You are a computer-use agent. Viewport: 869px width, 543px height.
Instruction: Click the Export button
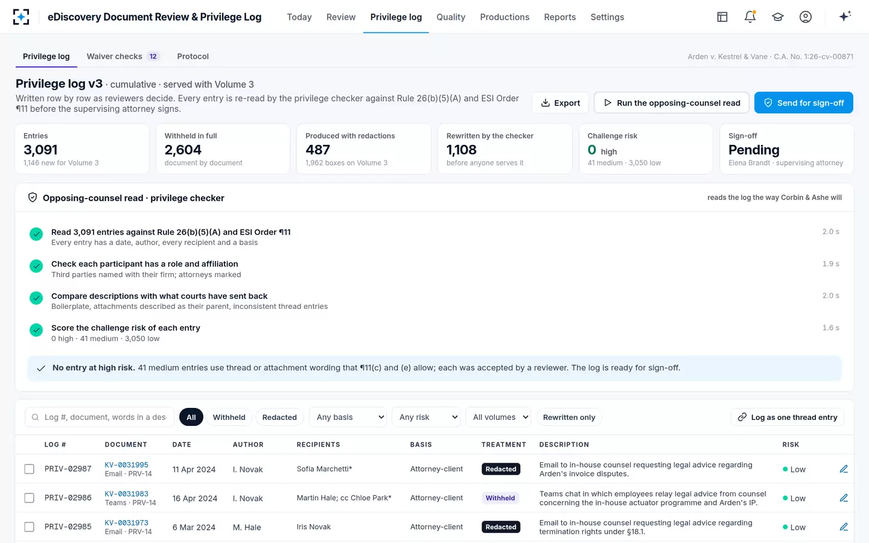pos(561,103)
